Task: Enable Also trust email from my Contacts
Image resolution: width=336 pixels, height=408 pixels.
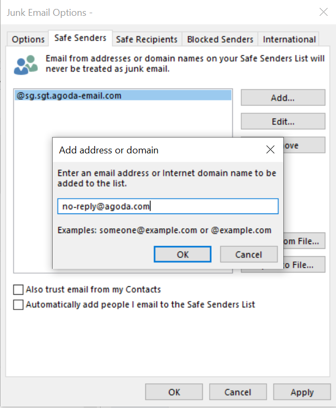Action: tap(18, 289)
